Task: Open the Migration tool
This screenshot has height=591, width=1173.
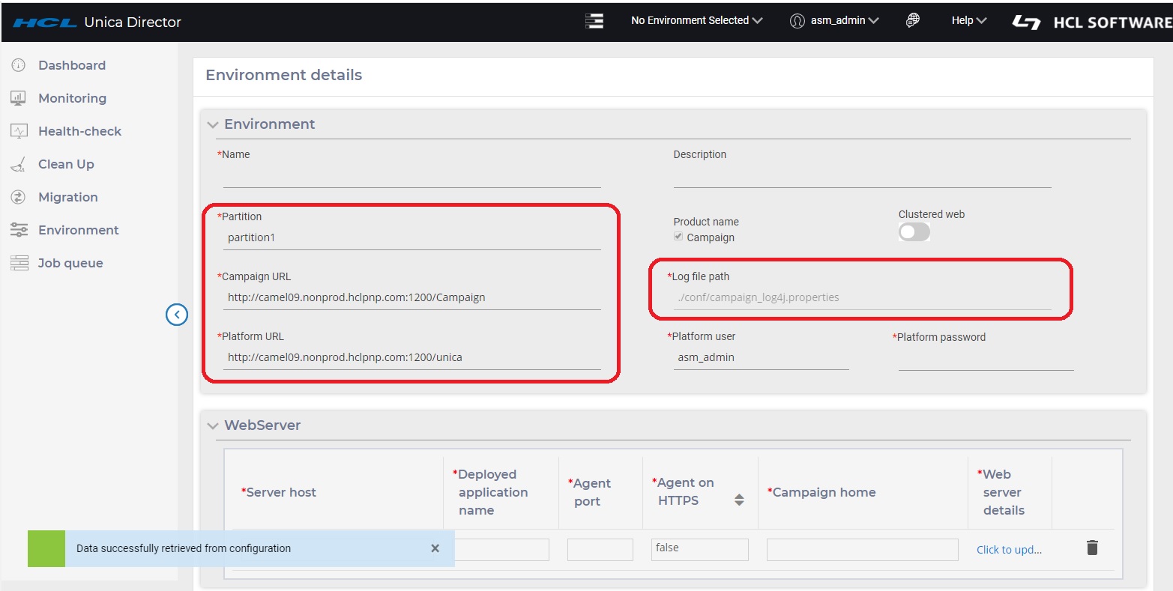Action: tap(67, 197)
